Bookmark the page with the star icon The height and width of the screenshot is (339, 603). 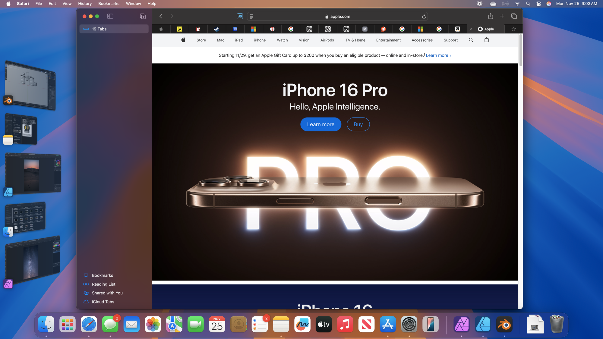(x=513, y=29)
